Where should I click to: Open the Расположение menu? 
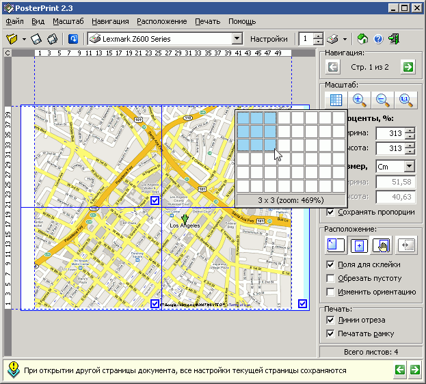162,21
